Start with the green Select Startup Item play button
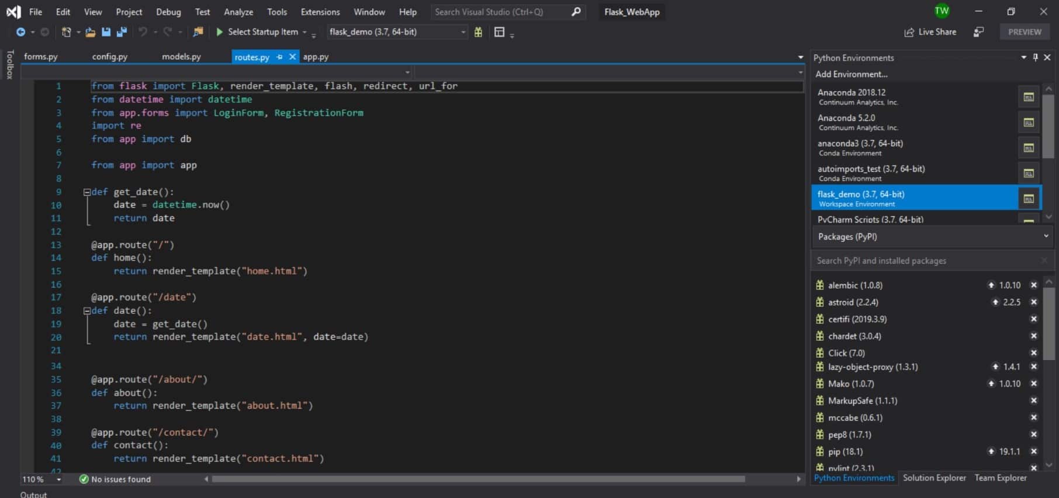 pos(220,32)
